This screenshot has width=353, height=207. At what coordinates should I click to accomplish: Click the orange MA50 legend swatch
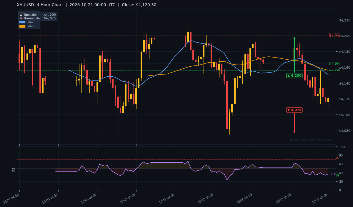(x=22, y=26)
